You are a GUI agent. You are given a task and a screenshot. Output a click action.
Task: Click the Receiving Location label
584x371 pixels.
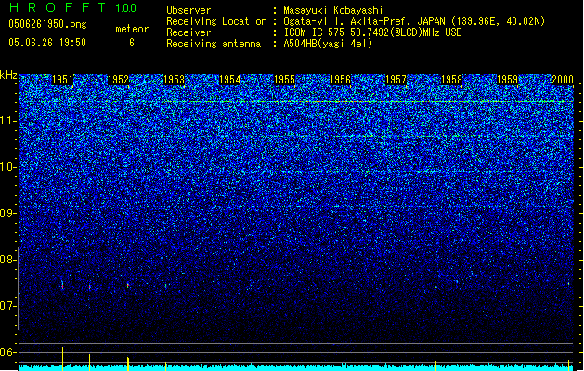216,21
